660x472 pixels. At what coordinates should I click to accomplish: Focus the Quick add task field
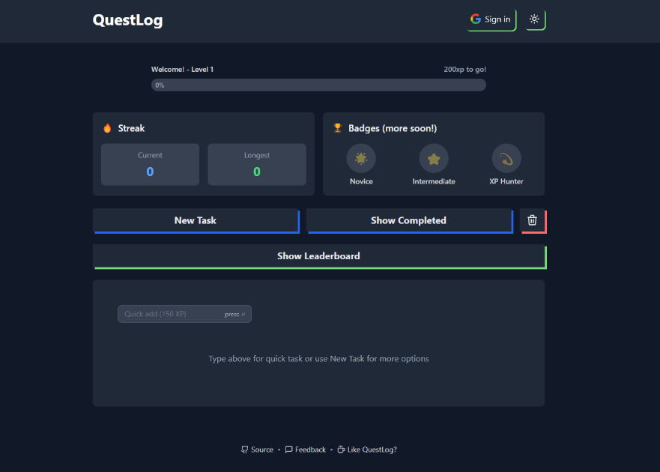[x=184, y=314]
